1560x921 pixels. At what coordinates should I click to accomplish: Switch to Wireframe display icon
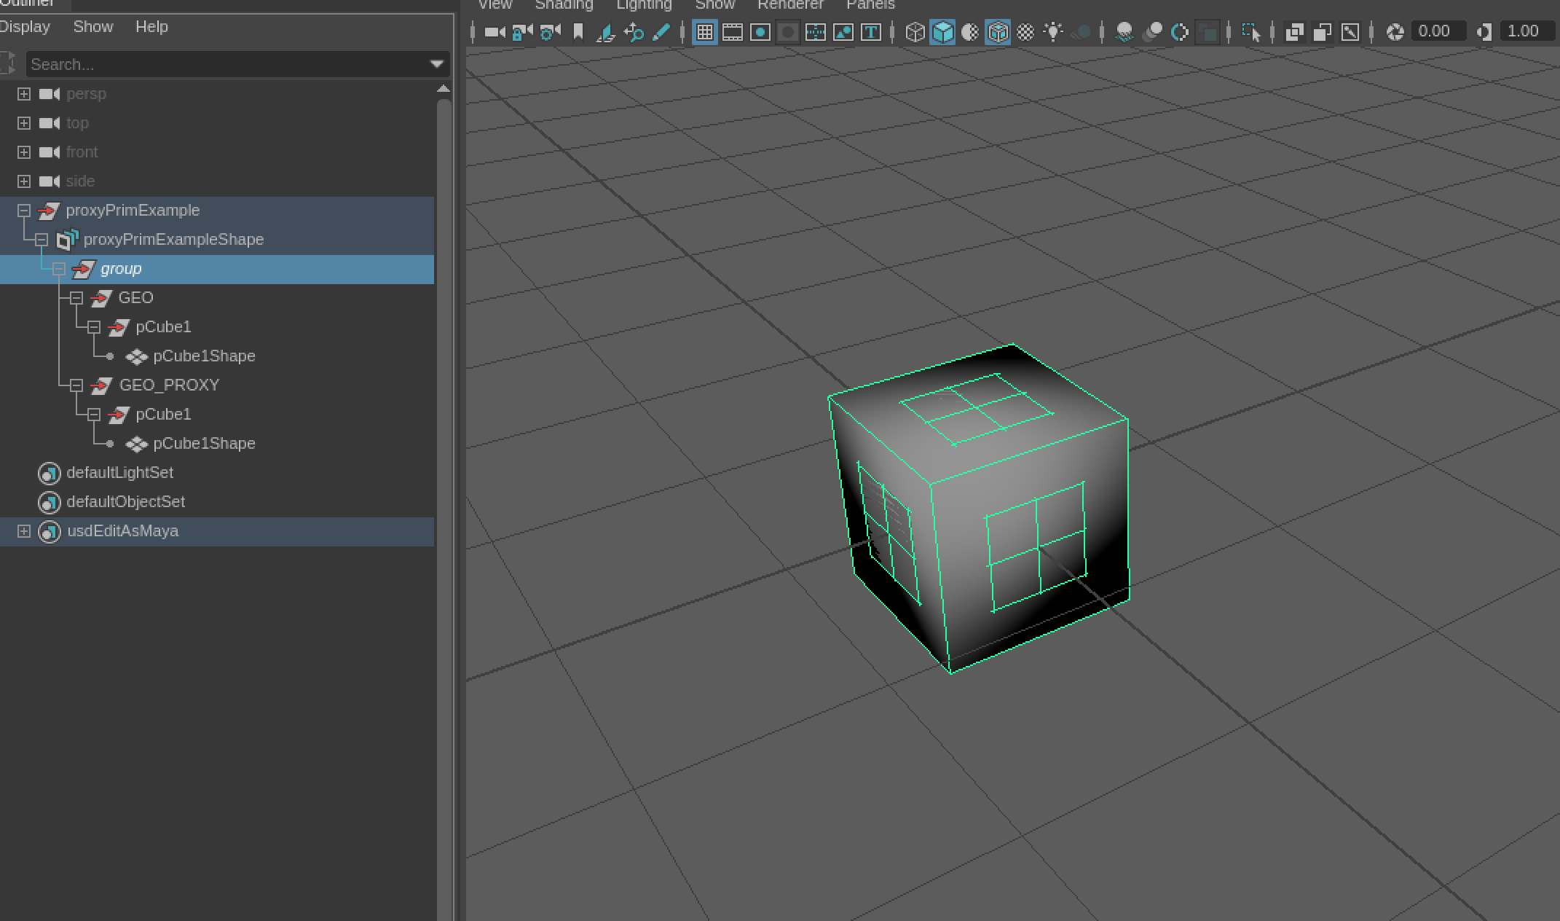pos(915,32)
